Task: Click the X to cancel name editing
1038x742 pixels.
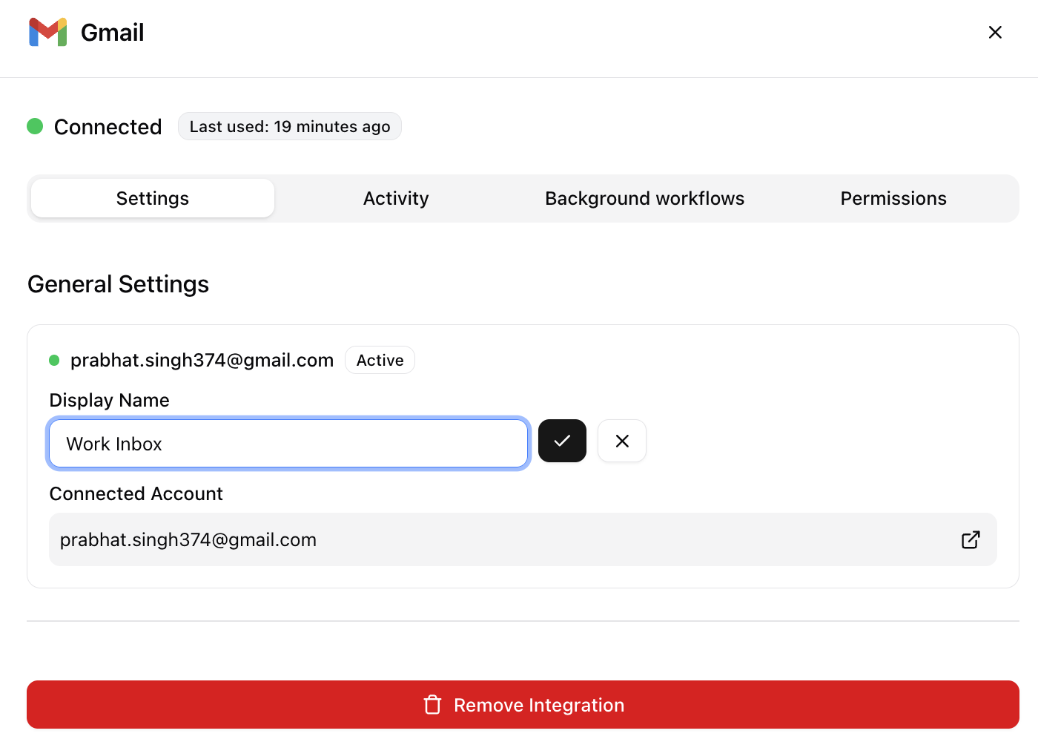Action: click(x=621, y=441)
